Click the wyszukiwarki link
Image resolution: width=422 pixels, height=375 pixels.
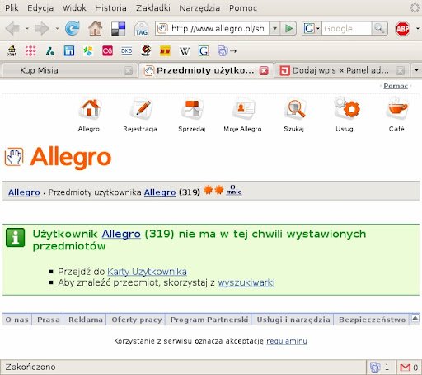pyautogui.click(x=246, y=282)
